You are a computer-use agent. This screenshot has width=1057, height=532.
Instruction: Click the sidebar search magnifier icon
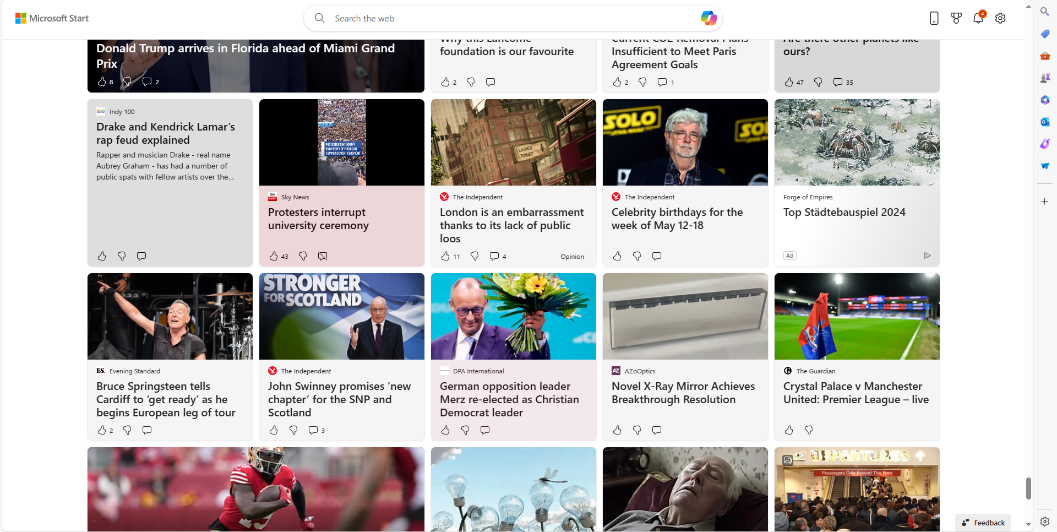pos(1044,12)
